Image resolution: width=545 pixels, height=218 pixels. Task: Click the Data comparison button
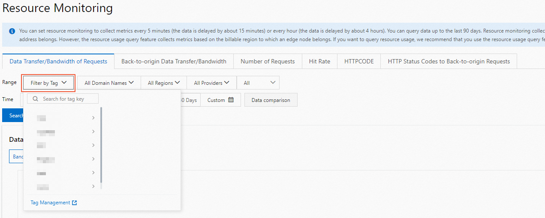pyautogui.click(x=271, y=100)
